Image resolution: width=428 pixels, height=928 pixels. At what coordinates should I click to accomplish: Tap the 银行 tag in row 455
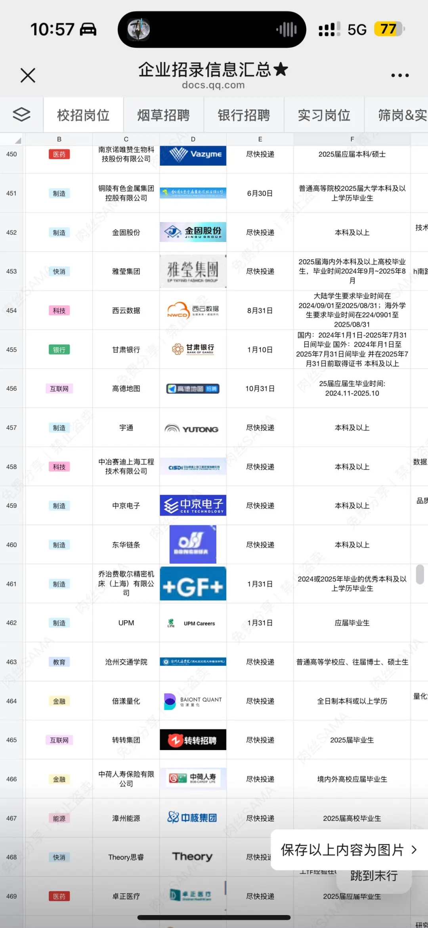coord(59,350)
